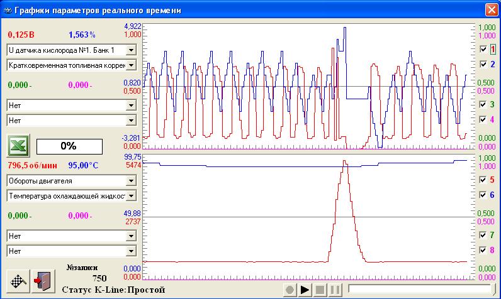Toggle the channel 8 graph checkbox

(x=483, y=250)
